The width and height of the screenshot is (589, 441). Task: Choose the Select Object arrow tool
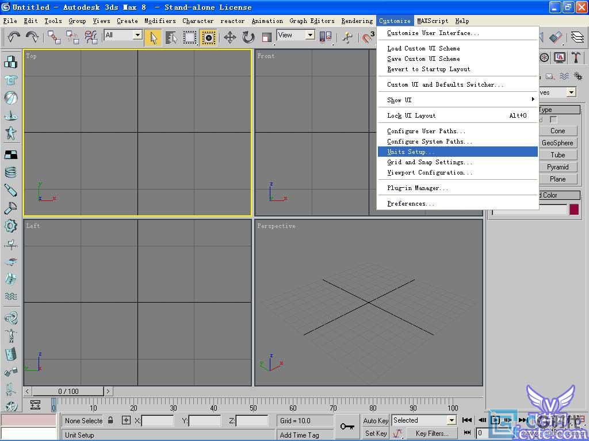click(153, 37)
